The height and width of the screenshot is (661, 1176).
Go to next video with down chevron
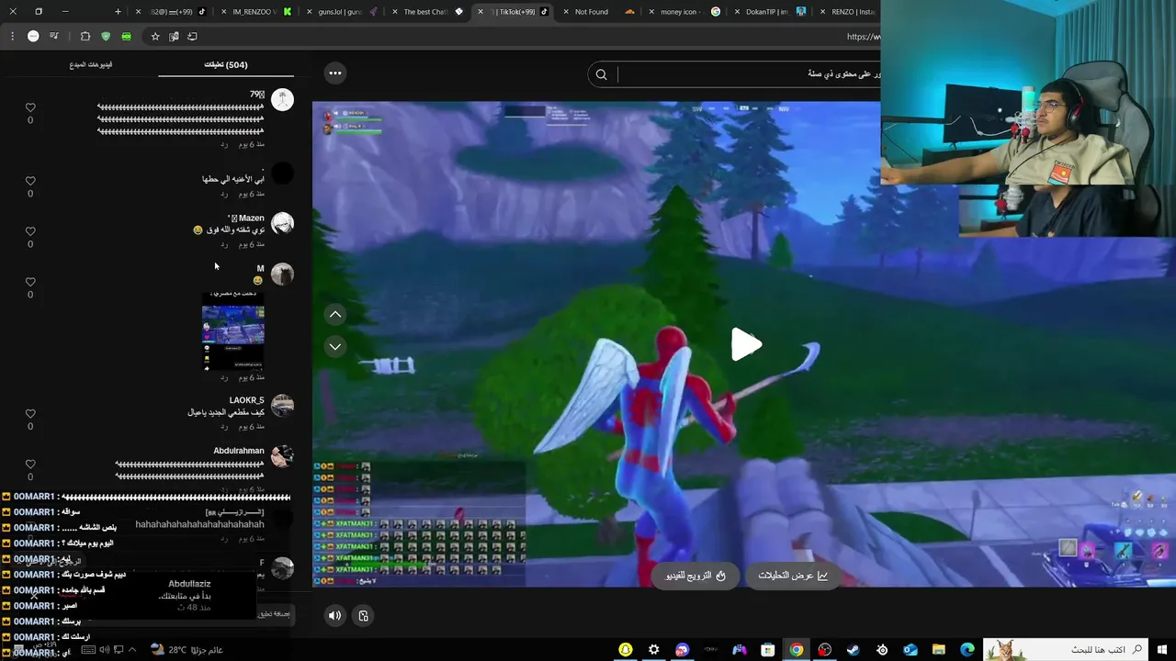coord(335,346)
